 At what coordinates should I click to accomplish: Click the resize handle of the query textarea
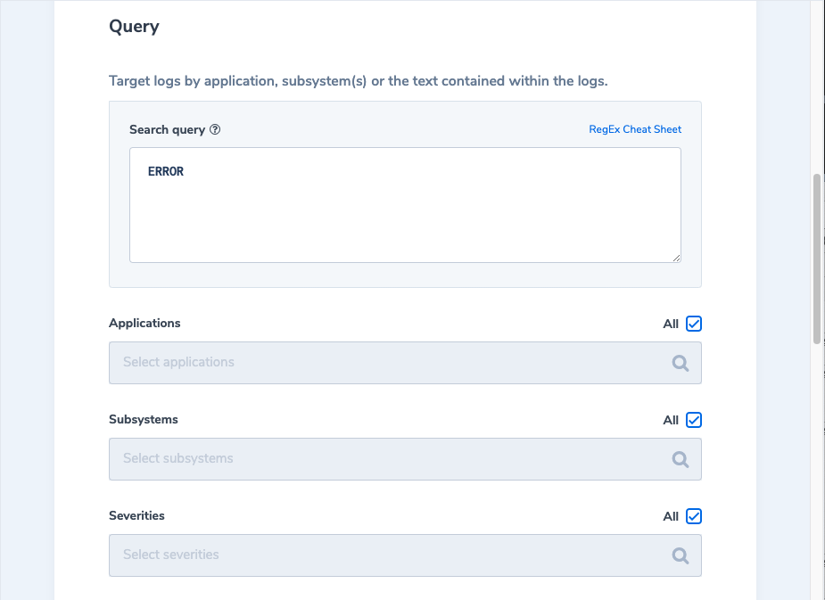point(676,258)
